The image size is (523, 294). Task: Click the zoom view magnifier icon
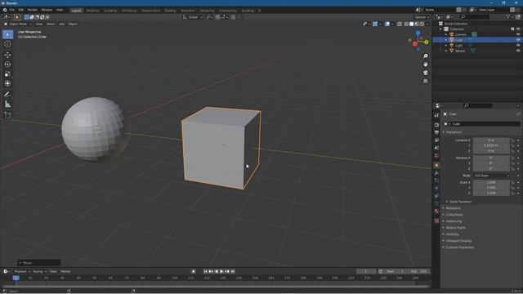tap(425, 56)
